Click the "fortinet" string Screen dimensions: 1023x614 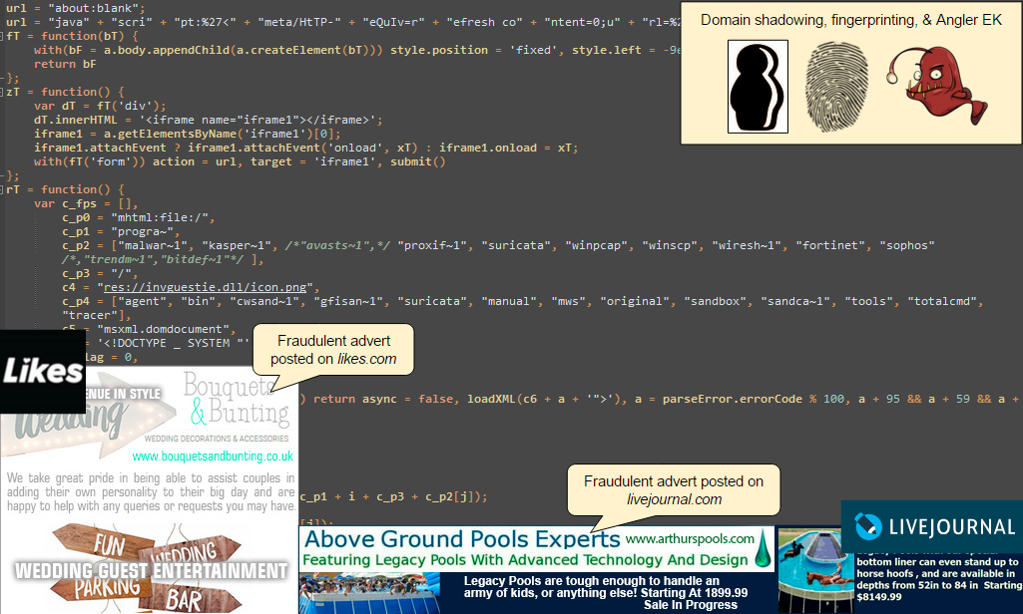(830, 246)
